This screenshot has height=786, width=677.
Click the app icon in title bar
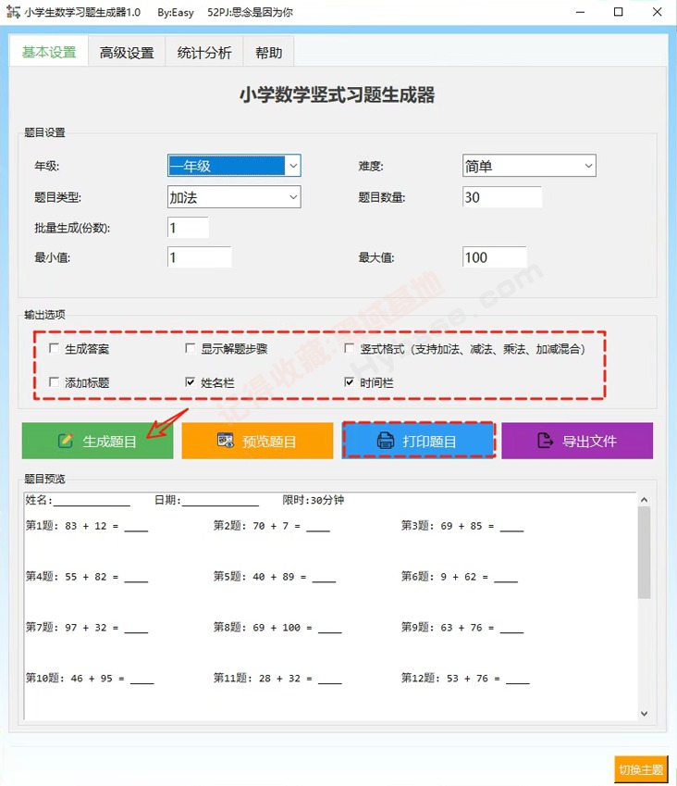pos(13,11)
